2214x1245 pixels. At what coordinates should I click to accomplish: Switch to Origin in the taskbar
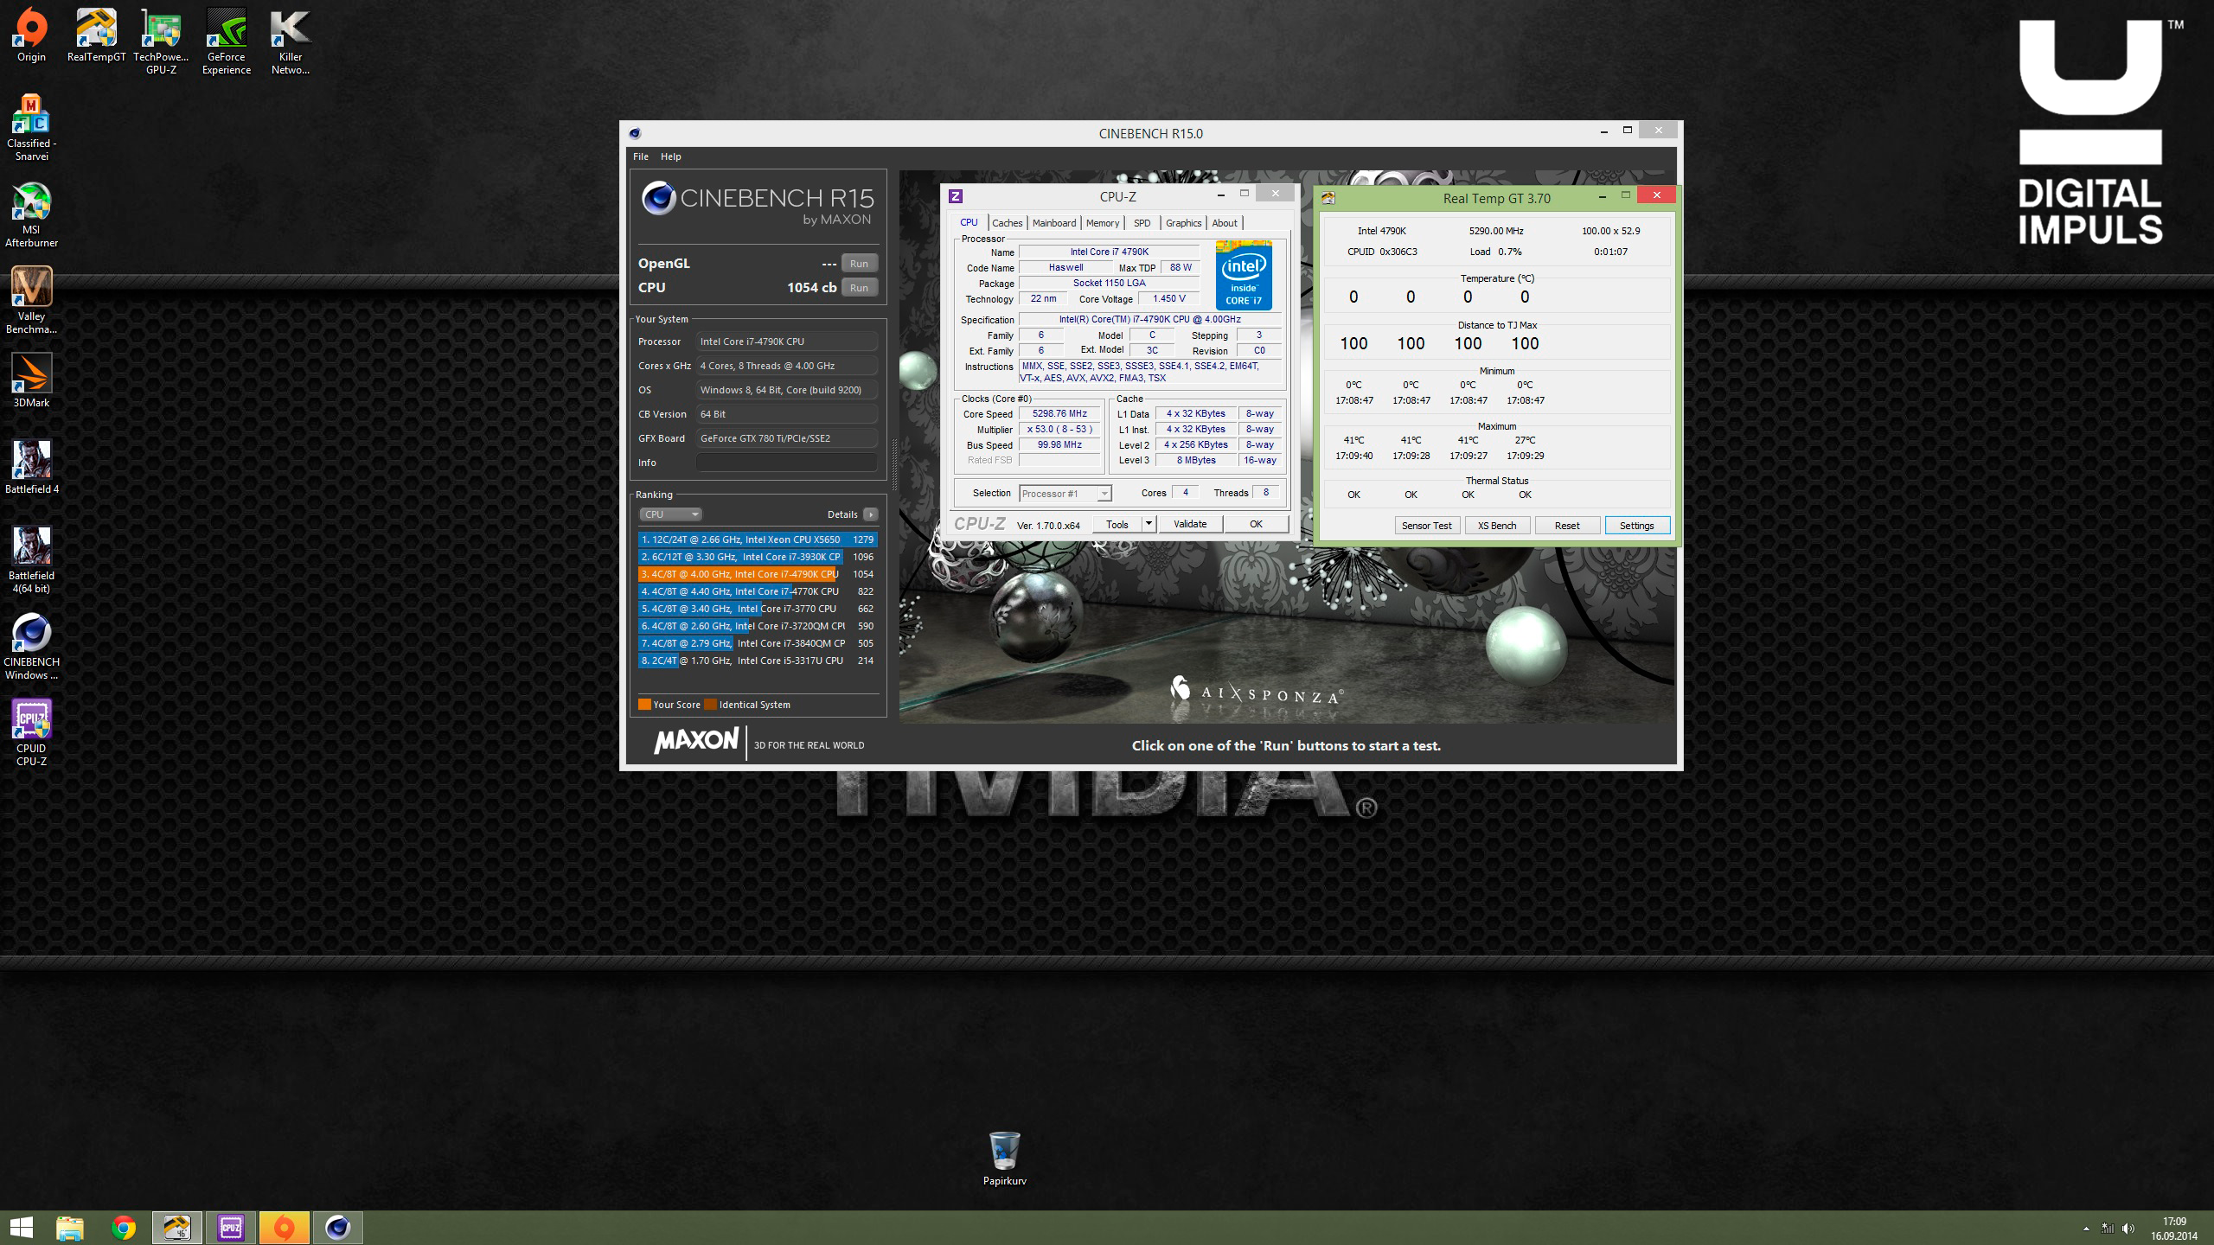(285, 1228)
